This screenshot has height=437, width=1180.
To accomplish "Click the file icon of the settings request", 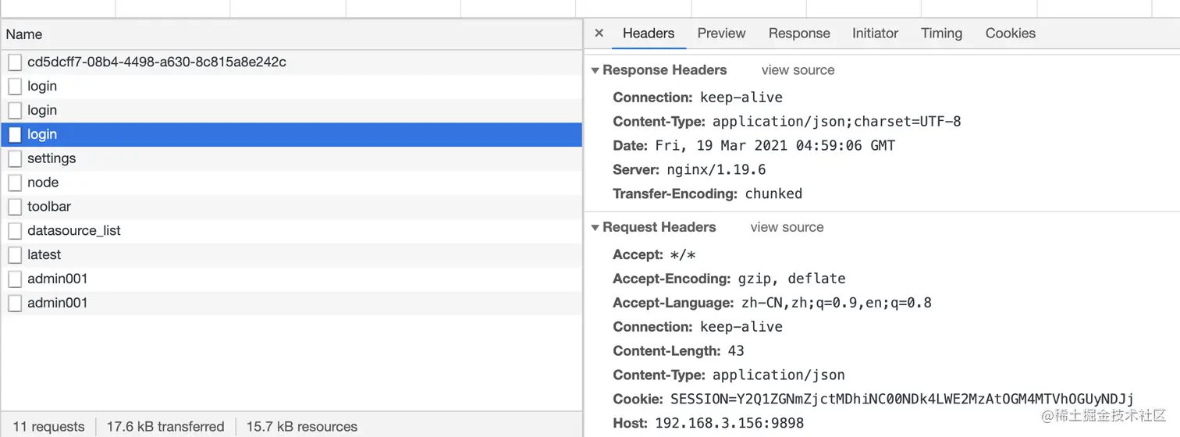I will (15, 158).
